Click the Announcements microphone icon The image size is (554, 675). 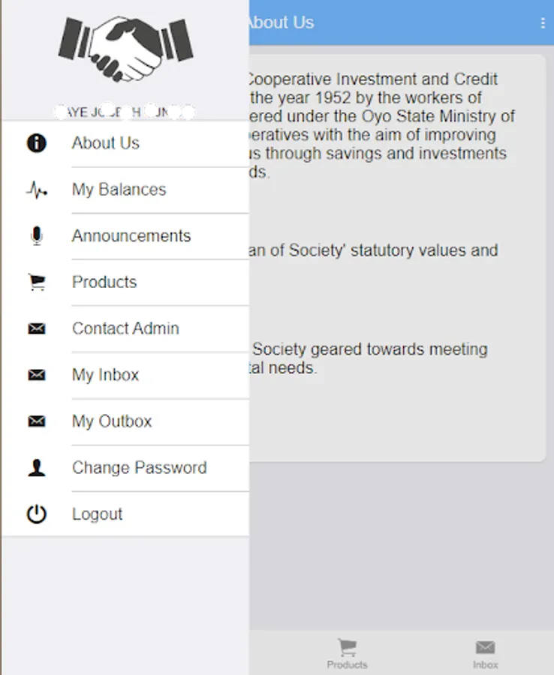pyautogui.click(x=36, y=236)
